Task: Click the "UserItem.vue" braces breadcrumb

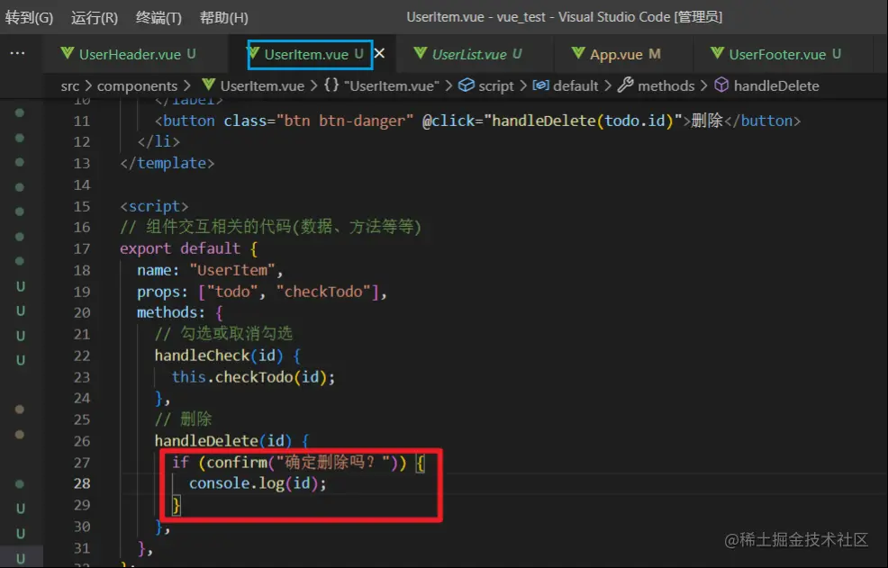Action: coord(392,86)
